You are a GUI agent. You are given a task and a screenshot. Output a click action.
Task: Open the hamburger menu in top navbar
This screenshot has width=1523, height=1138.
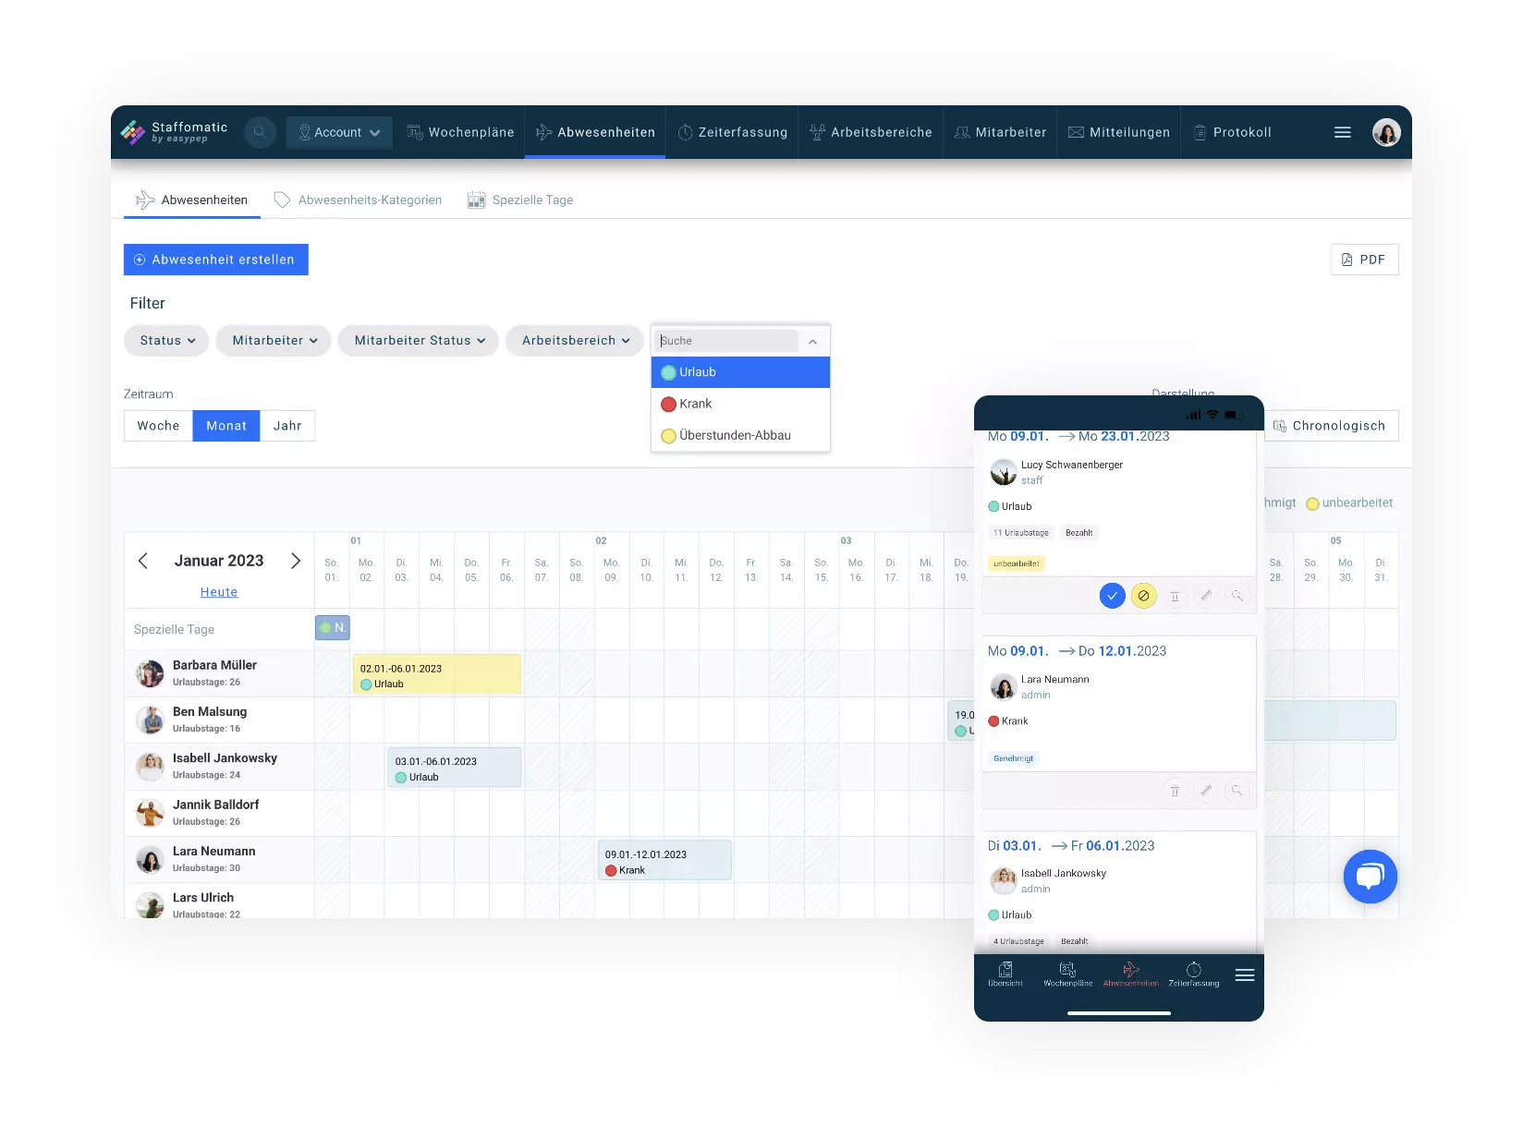1342,132
